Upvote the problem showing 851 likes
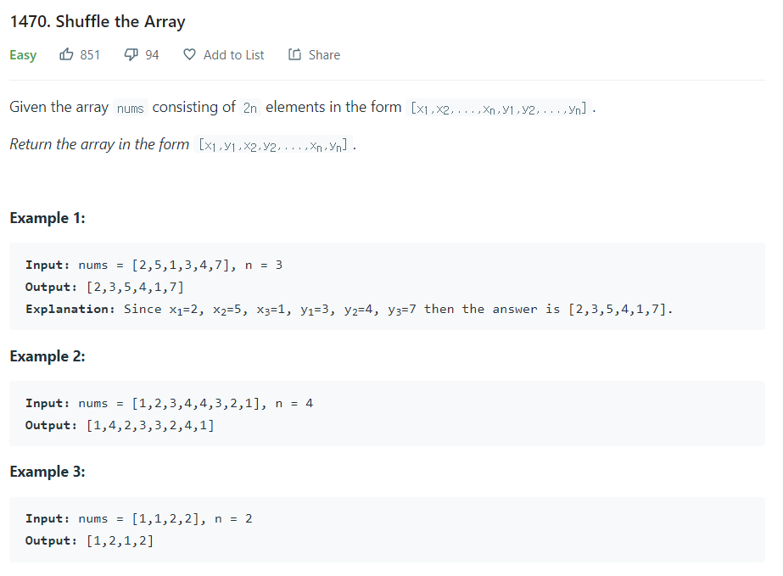783x576 pixels. (x=66, y=54)
